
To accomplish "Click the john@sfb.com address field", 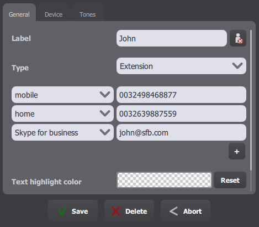I will (x=181, y=132).
